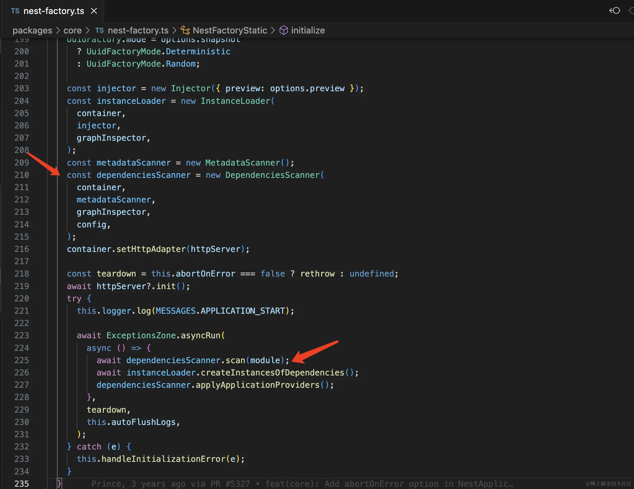634x489 pixels.
Task: Click abortOnError property on line 218
Action: click(x=205, y=274)
